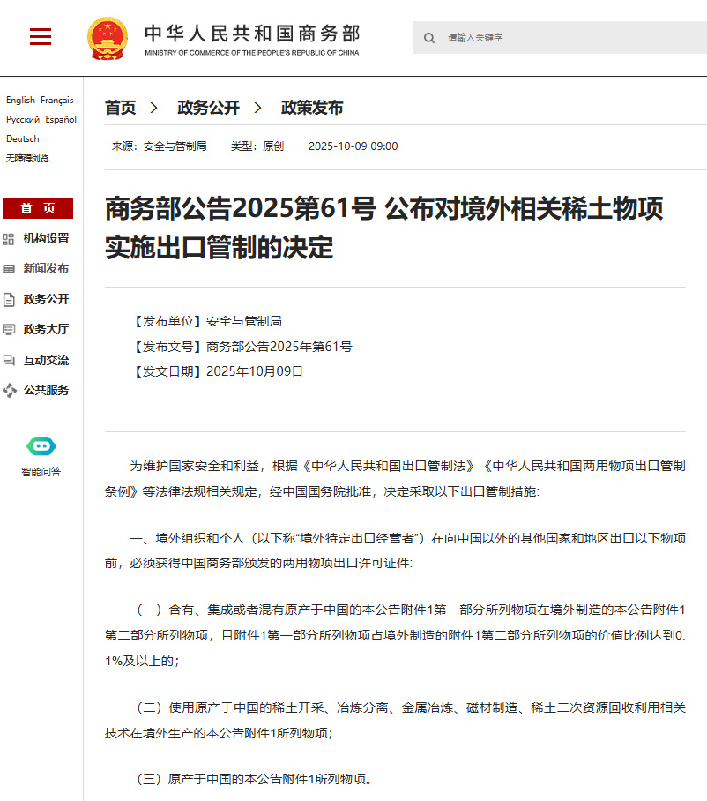This screenshot has width=707, height=801.
Task: Switch language to Español
Action: point(61,120)
